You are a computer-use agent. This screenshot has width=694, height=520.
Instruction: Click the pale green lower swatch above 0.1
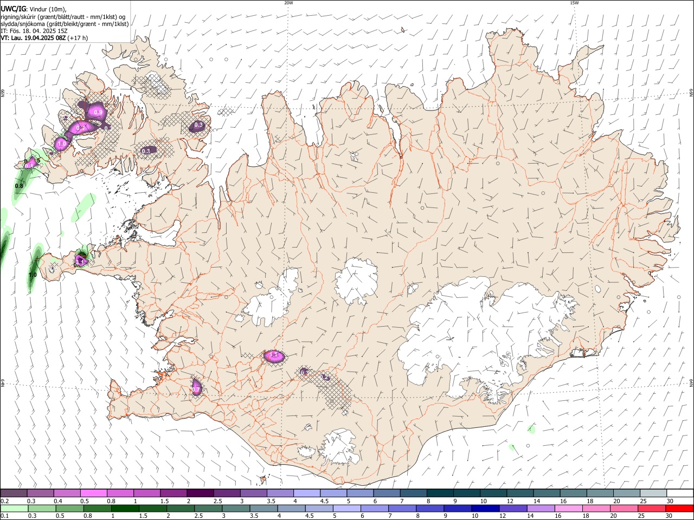click(14, 509)
